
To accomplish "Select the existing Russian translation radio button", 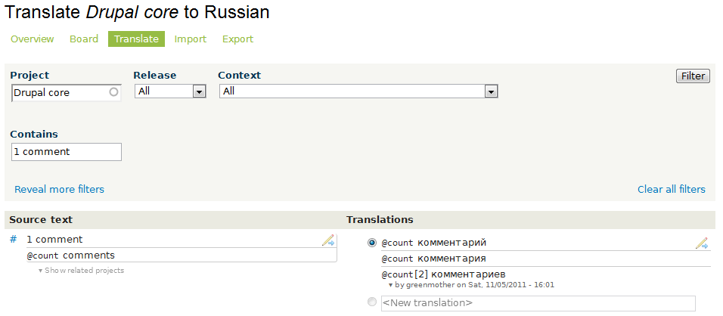I will tap(371, 243).
